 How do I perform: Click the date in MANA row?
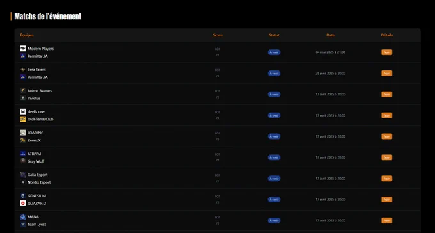click(x=331, y=220)
